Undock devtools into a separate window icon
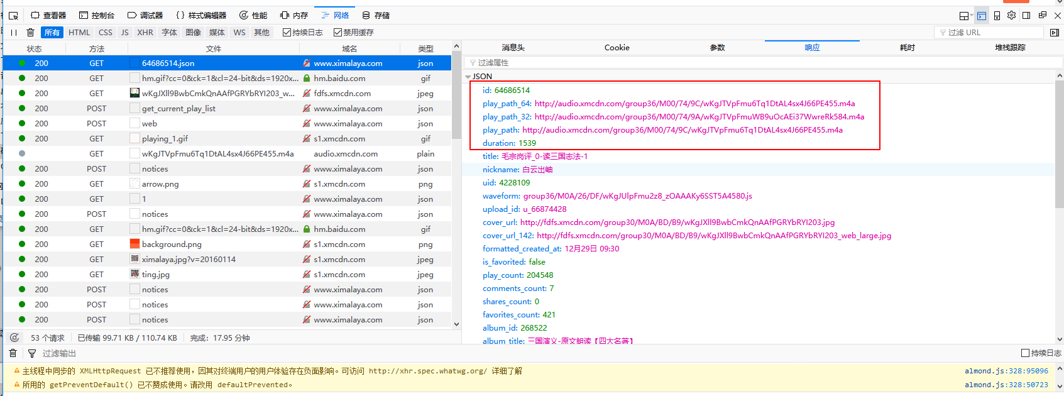This screenshot has height=396, width=1064. pos(1043,16)
